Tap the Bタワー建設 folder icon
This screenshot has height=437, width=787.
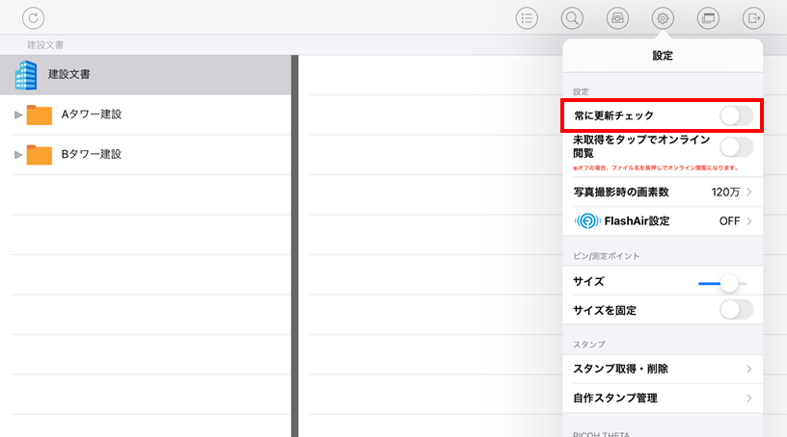click(x=40, y=155)
